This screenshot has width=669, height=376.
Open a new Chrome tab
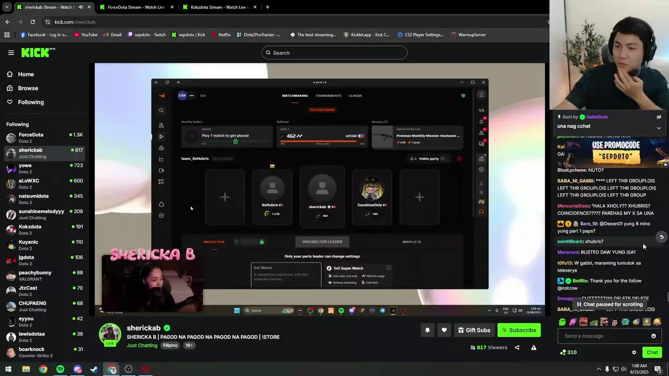(x=267, y=7)
